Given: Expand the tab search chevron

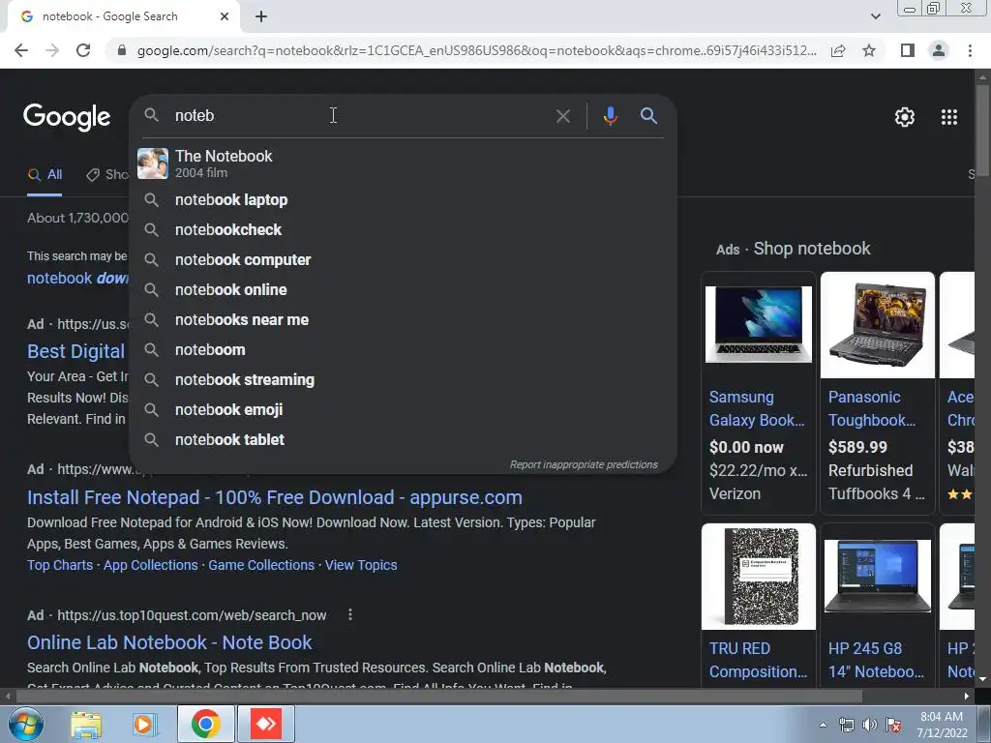Looking at the screenshot, I should 875,16.
